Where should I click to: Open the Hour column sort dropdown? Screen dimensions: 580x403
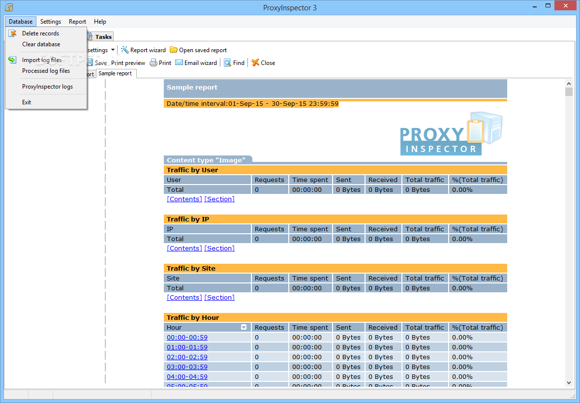pyautogui.click(x=244, y=327)
